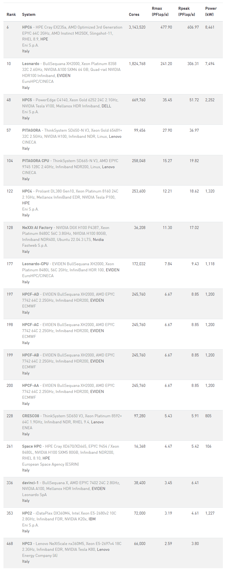Click the European Space Agency (ESRIN) site
Screen dimensions: 230x578
pyautogui.click(x=50, y=464)
